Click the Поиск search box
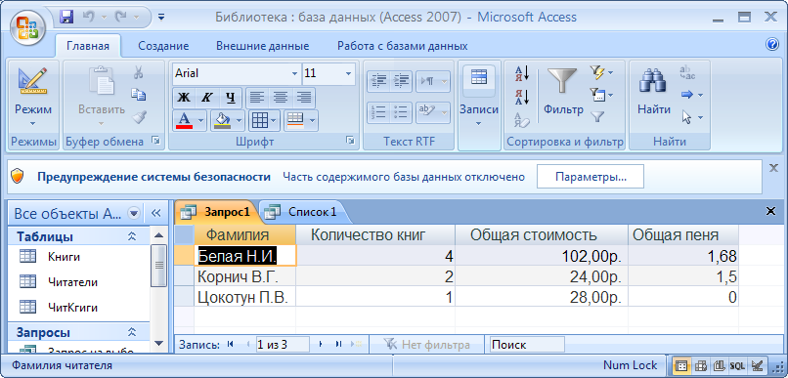Image resolution: width=788 pixels, height=378 pixels. [527, 345]
